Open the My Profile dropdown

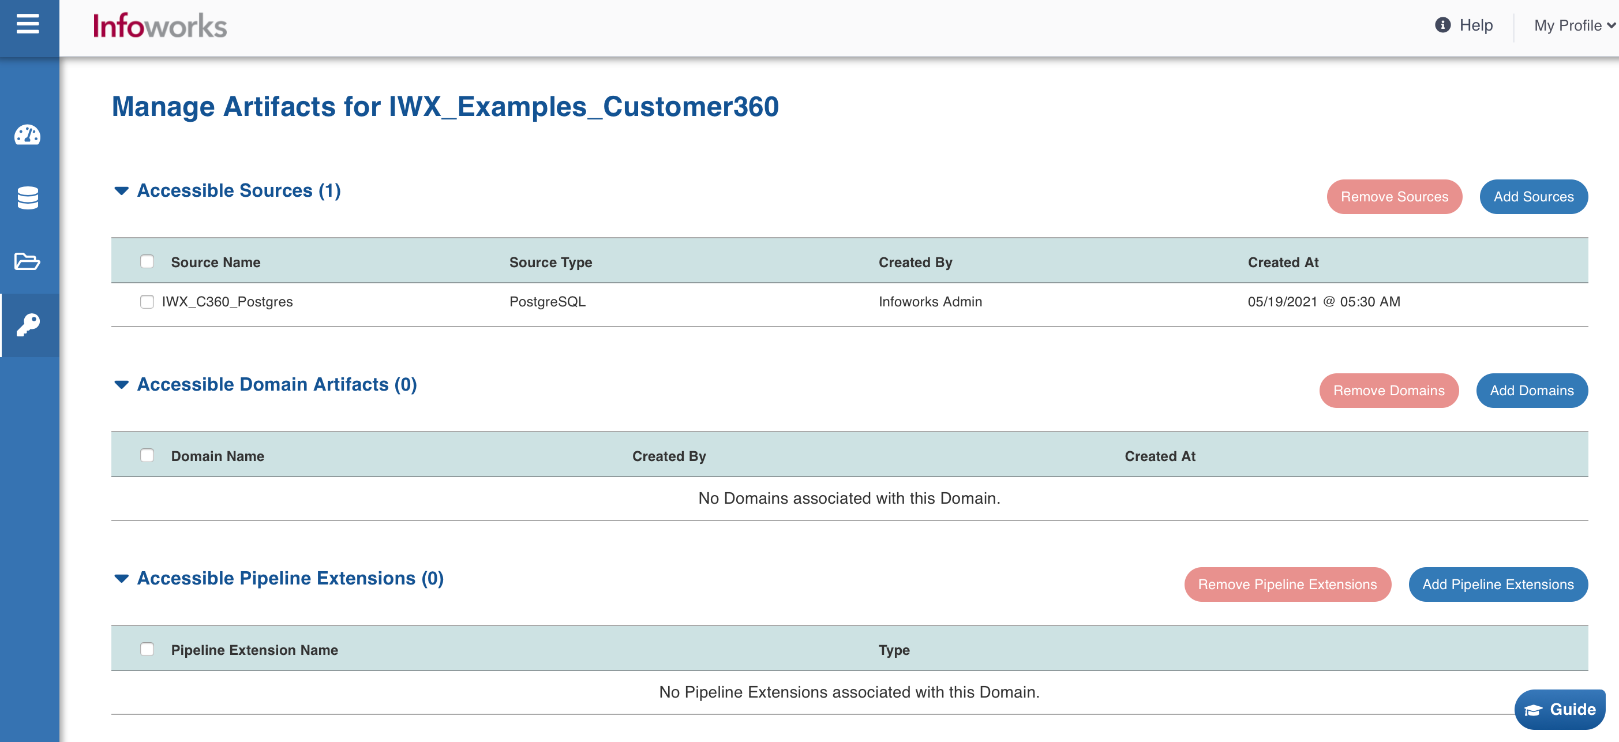pos(1574,25)
